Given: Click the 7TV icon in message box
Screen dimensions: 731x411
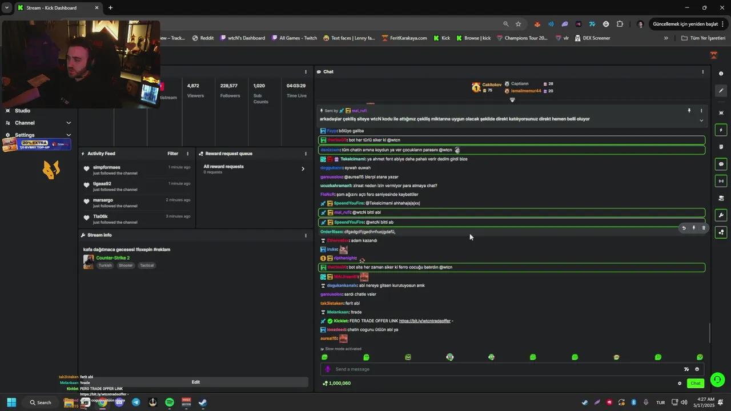Looking at the screenshot, I should [x=686, y=369].
